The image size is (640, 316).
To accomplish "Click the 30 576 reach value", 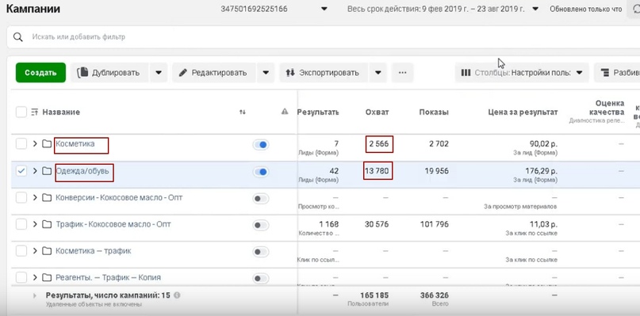I will [x=377, y=224].
